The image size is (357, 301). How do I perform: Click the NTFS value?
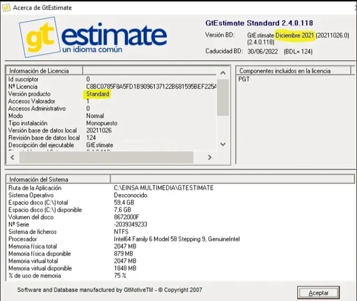(x=121, y=232)
